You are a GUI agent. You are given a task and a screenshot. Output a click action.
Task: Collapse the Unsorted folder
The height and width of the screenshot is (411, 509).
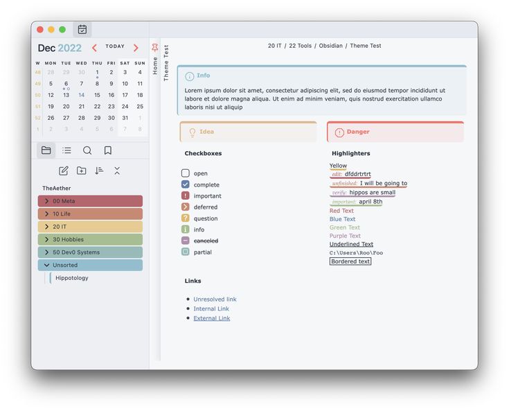46,265
